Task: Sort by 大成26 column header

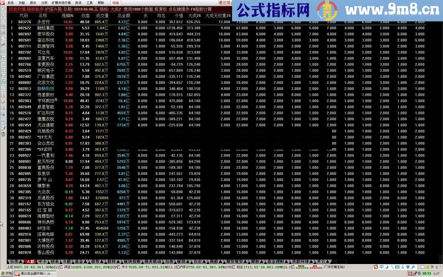Action: 194,16
